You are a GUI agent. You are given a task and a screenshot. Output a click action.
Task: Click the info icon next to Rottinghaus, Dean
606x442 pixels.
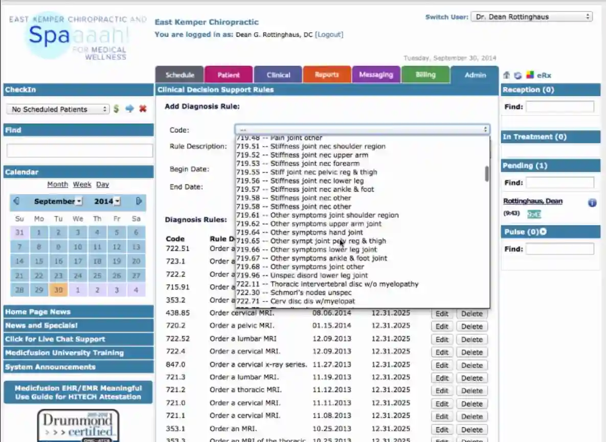pos(592,203)
